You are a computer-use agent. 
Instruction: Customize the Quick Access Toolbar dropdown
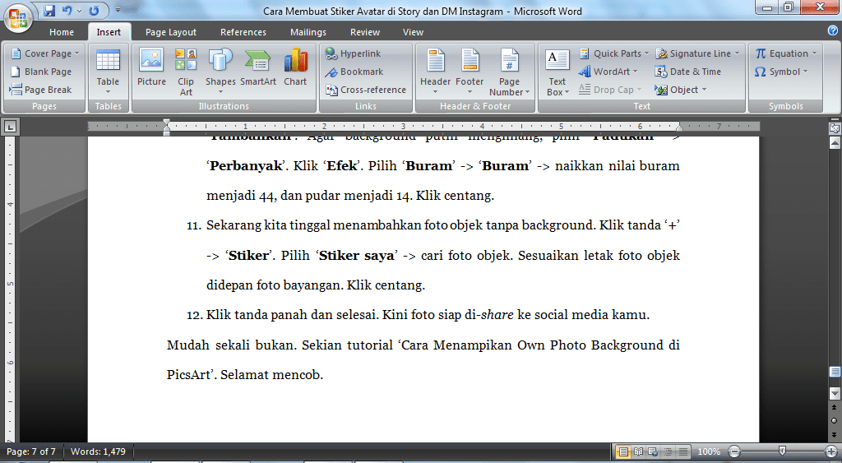(118, 10)
